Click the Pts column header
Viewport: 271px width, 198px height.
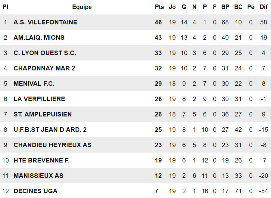(159, 7)
